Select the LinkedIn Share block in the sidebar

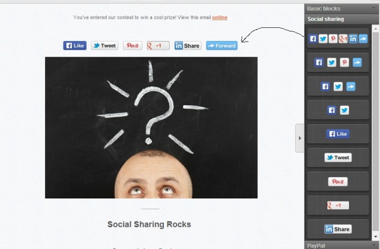tap(338, 229)
